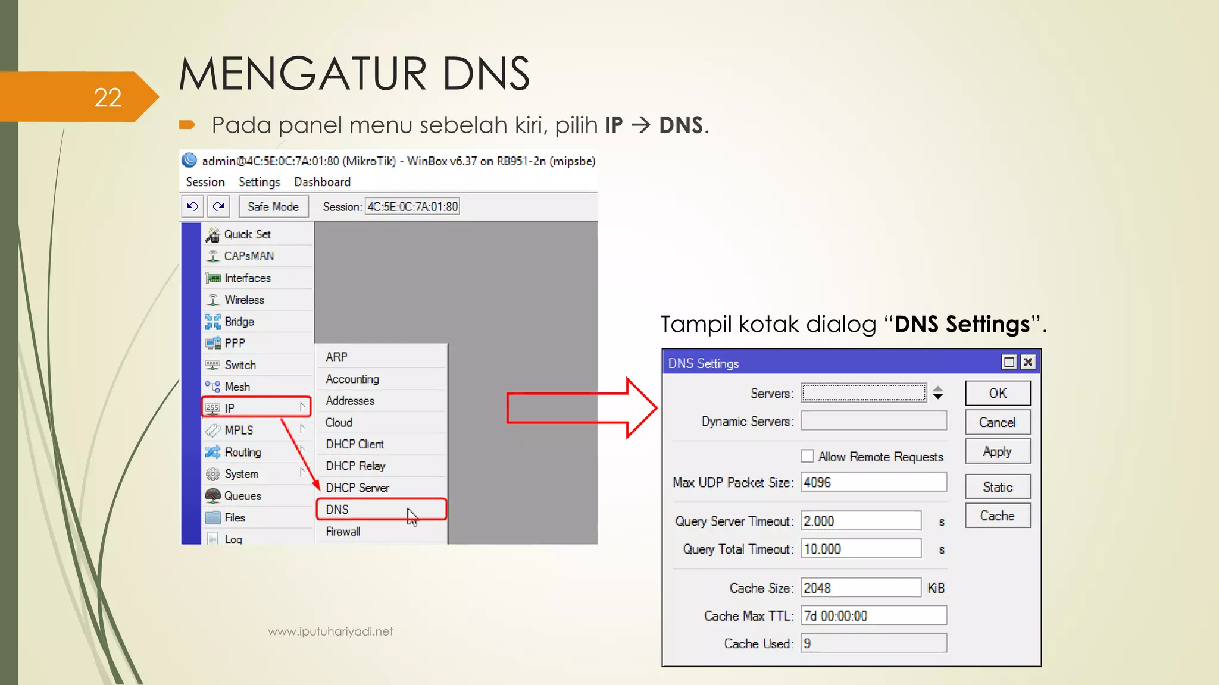Click the Wireless antenna icon
1219x685 pixels.
tap(212, 300)
